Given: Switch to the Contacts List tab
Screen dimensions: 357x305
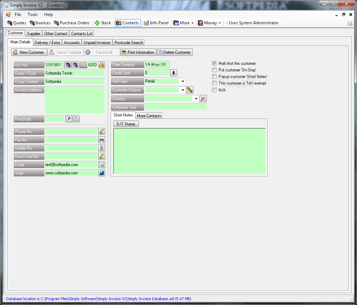Looking at the screenshot, I should (82, 34).
